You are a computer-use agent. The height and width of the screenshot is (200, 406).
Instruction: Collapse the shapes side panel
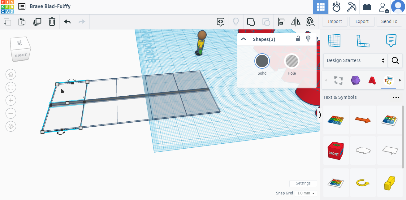tap(320, 115)
